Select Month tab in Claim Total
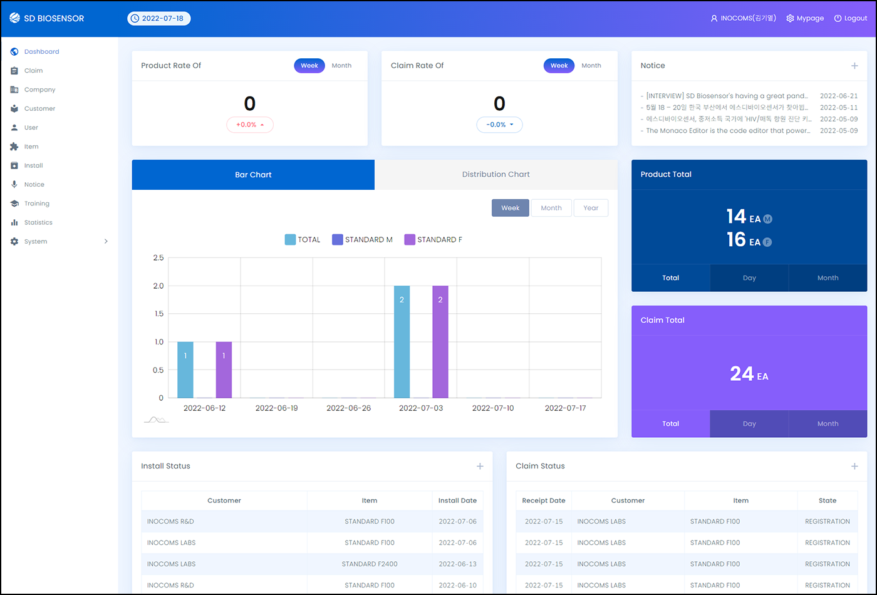This screenshot has width=877, height=595. click(828, 424)
